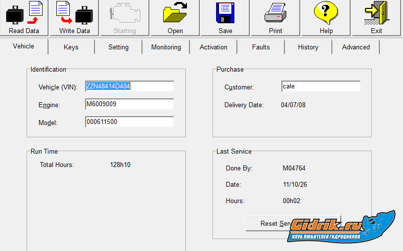This screenshot has width=403, height=251.
Task: Click the Starting engine icon
Action: (x=125, y=13)
